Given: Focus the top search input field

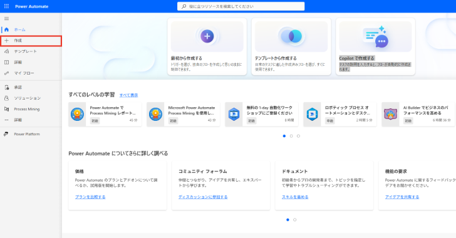Looking at the screenshot, I should (x=241, y=6).
